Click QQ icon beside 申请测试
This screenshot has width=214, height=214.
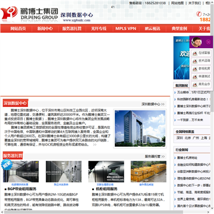tap(195, 77)
